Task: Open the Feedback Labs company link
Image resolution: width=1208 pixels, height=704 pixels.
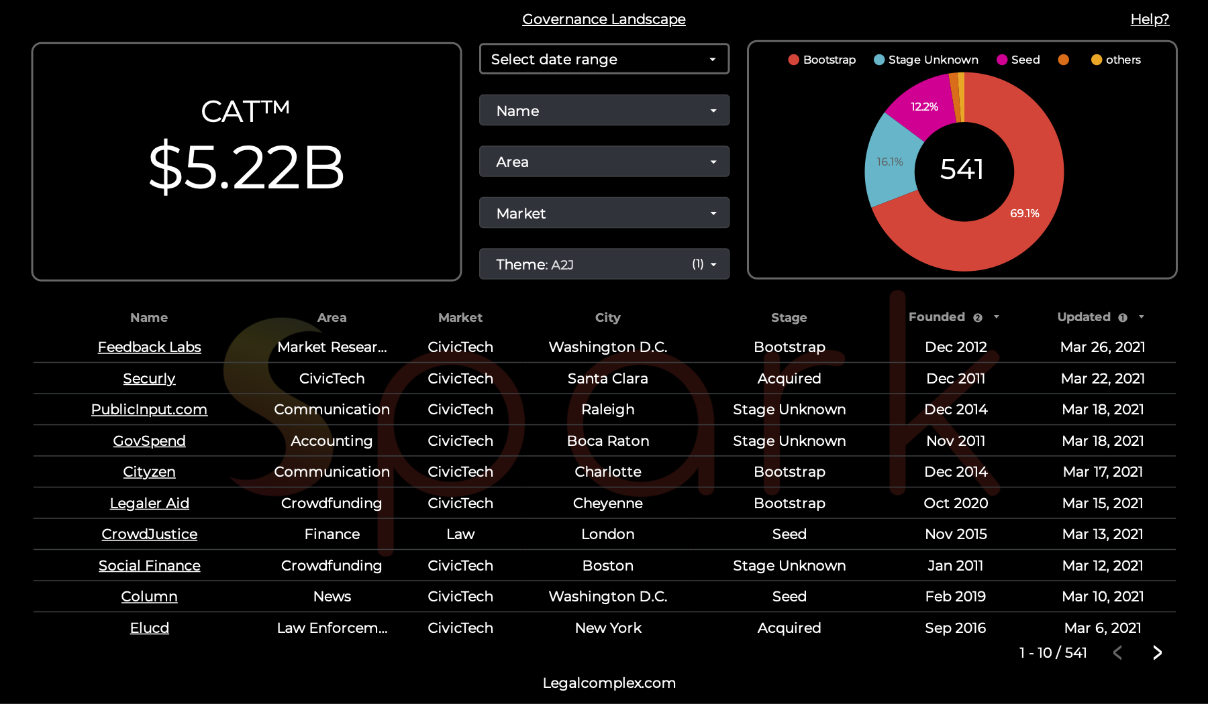Action: pyautogui.click(x=150, y=347)
